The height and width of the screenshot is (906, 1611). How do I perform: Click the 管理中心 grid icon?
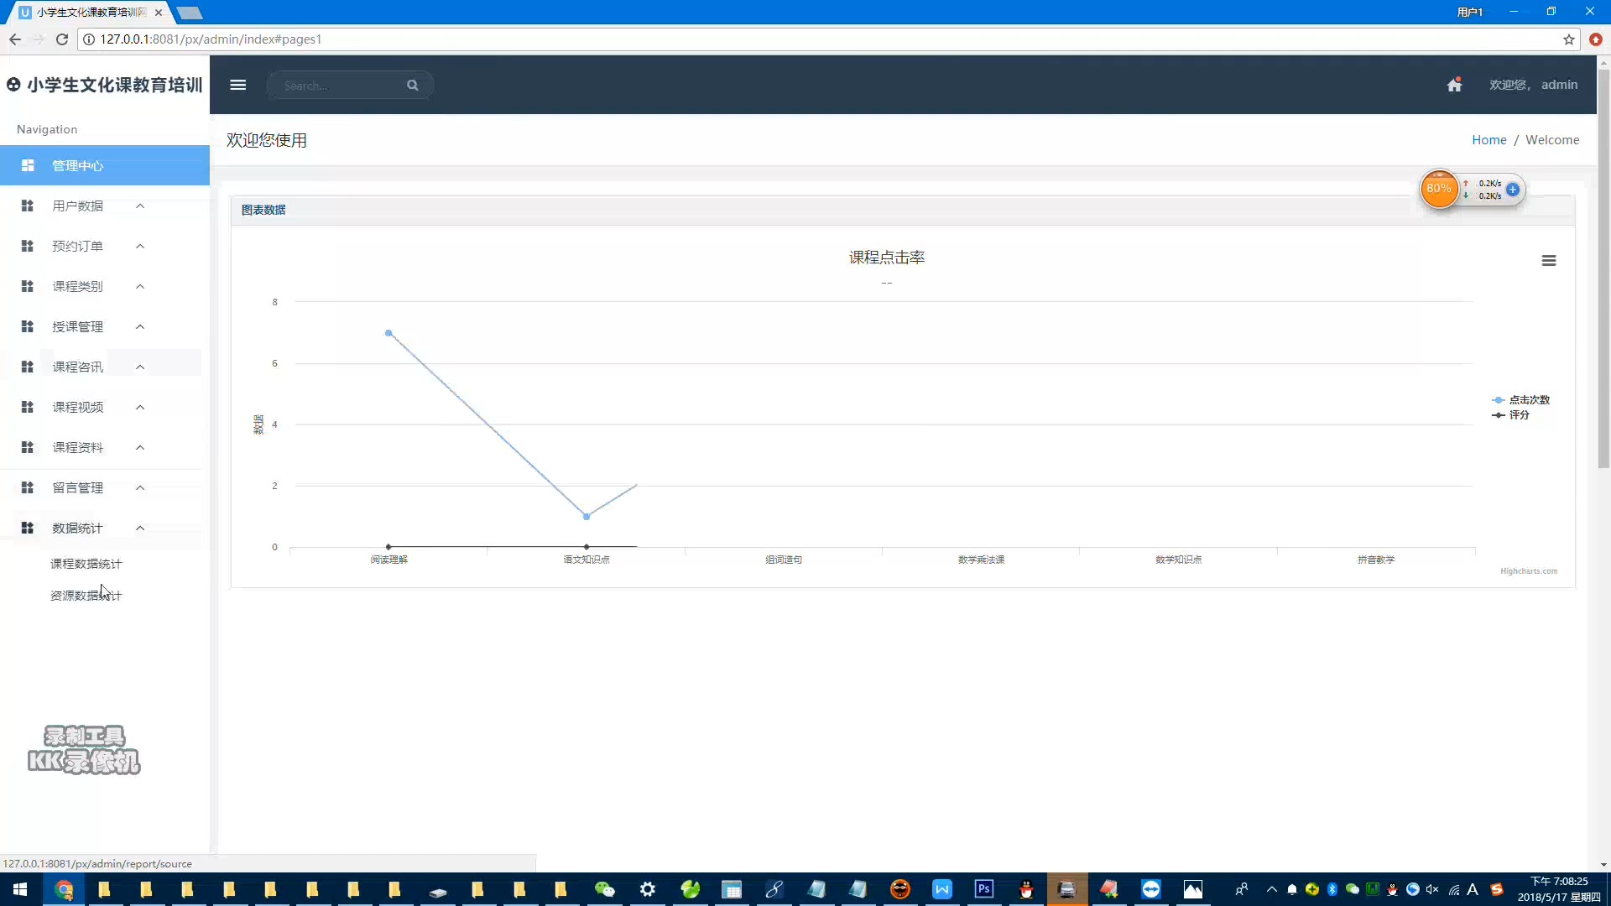(x=28, y=165)
